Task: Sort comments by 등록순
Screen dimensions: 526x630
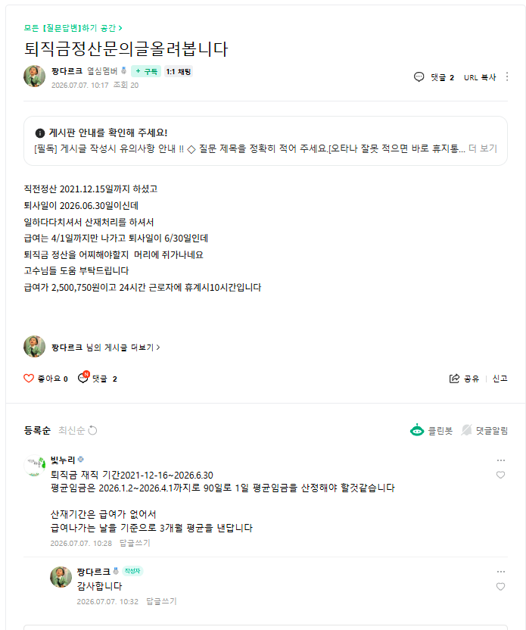Action: [x=37, y=430]
